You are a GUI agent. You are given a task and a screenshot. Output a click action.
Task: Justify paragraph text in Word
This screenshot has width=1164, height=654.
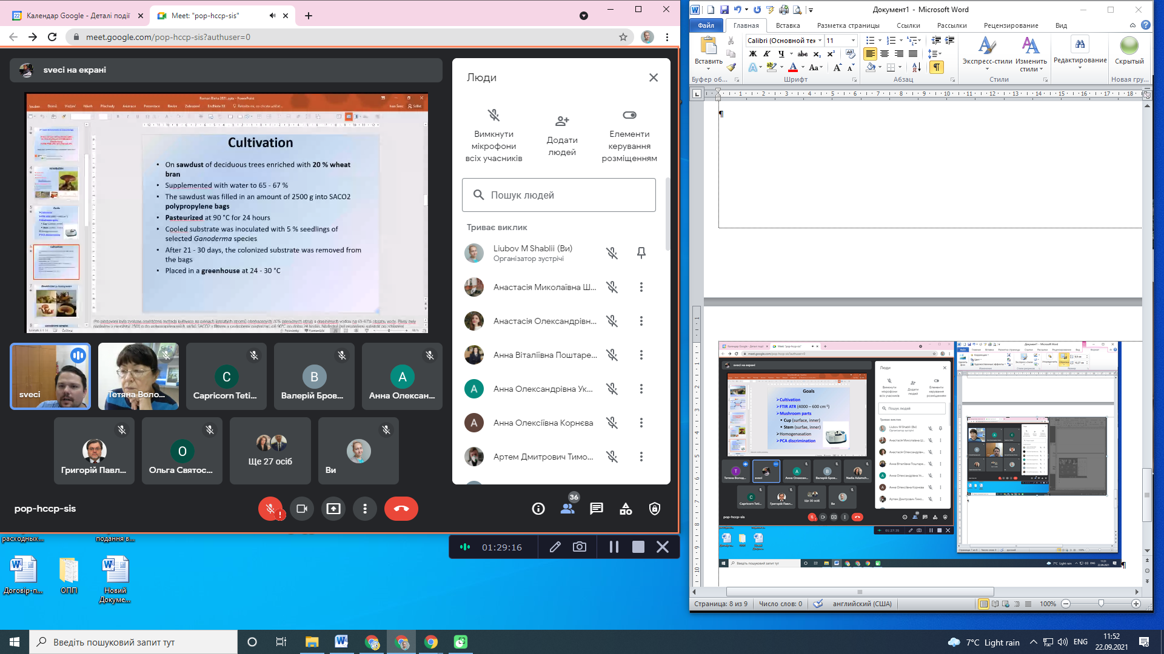pyautogui.click(x=913, y=54)
